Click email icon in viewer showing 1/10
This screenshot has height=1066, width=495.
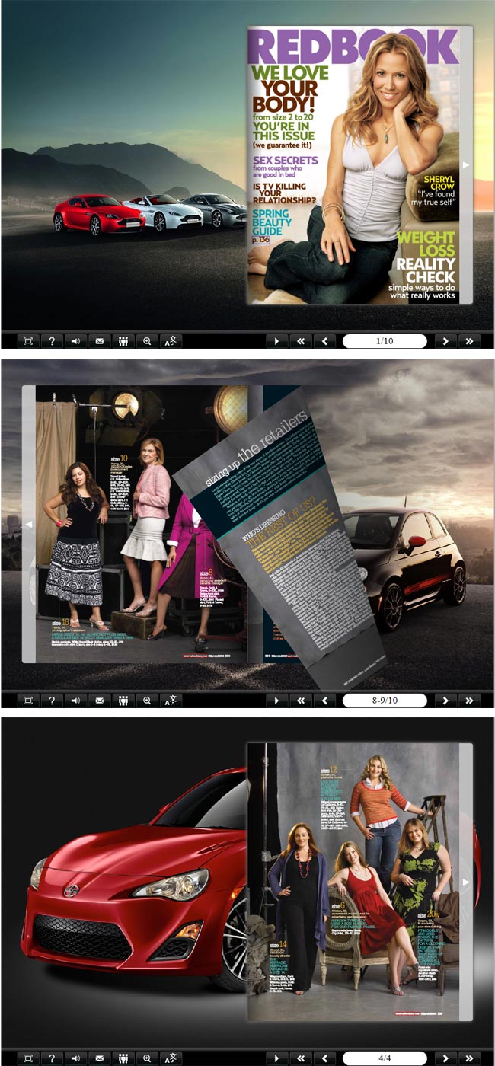[99, 341]
